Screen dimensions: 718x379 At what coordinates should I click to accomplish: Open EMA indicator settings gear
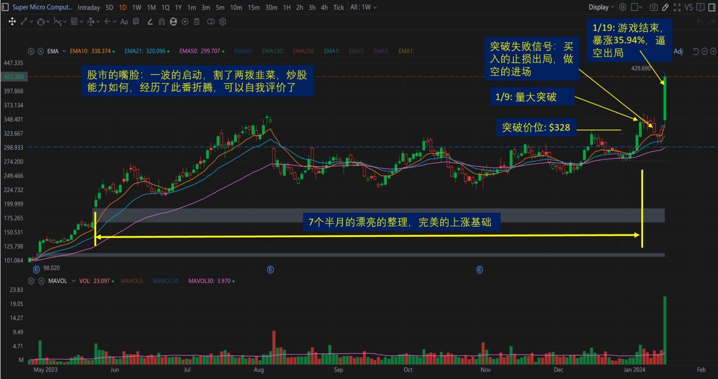click(31, 51)
